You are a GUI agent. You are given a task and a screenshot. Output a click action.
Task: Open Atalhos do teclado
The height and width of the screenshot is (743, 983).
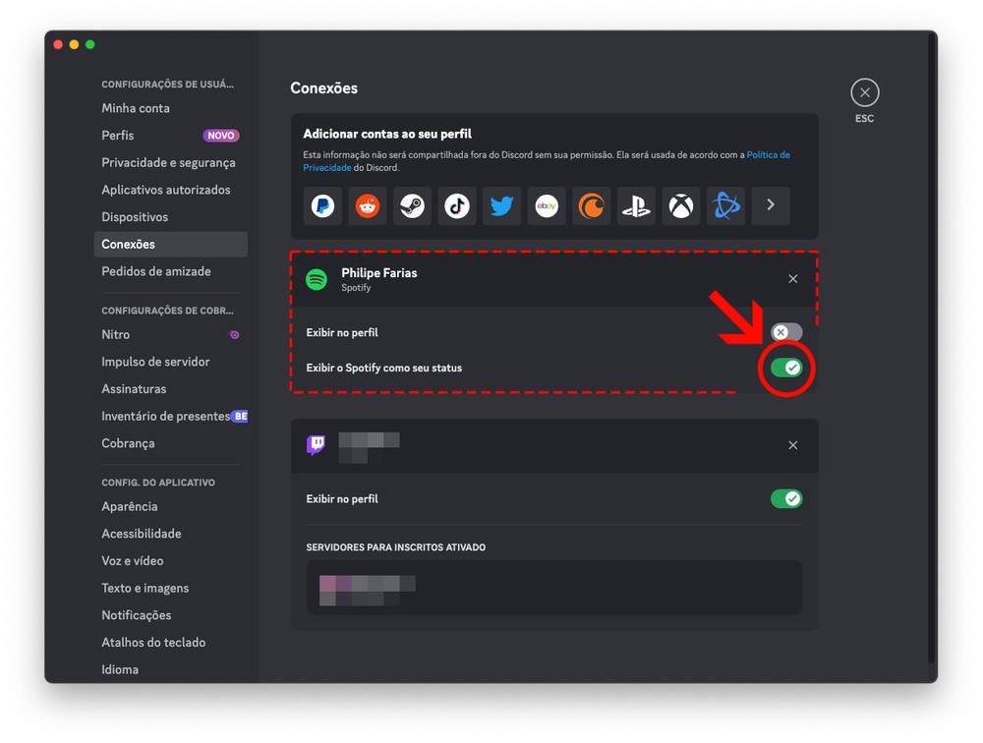click(170, 643)
